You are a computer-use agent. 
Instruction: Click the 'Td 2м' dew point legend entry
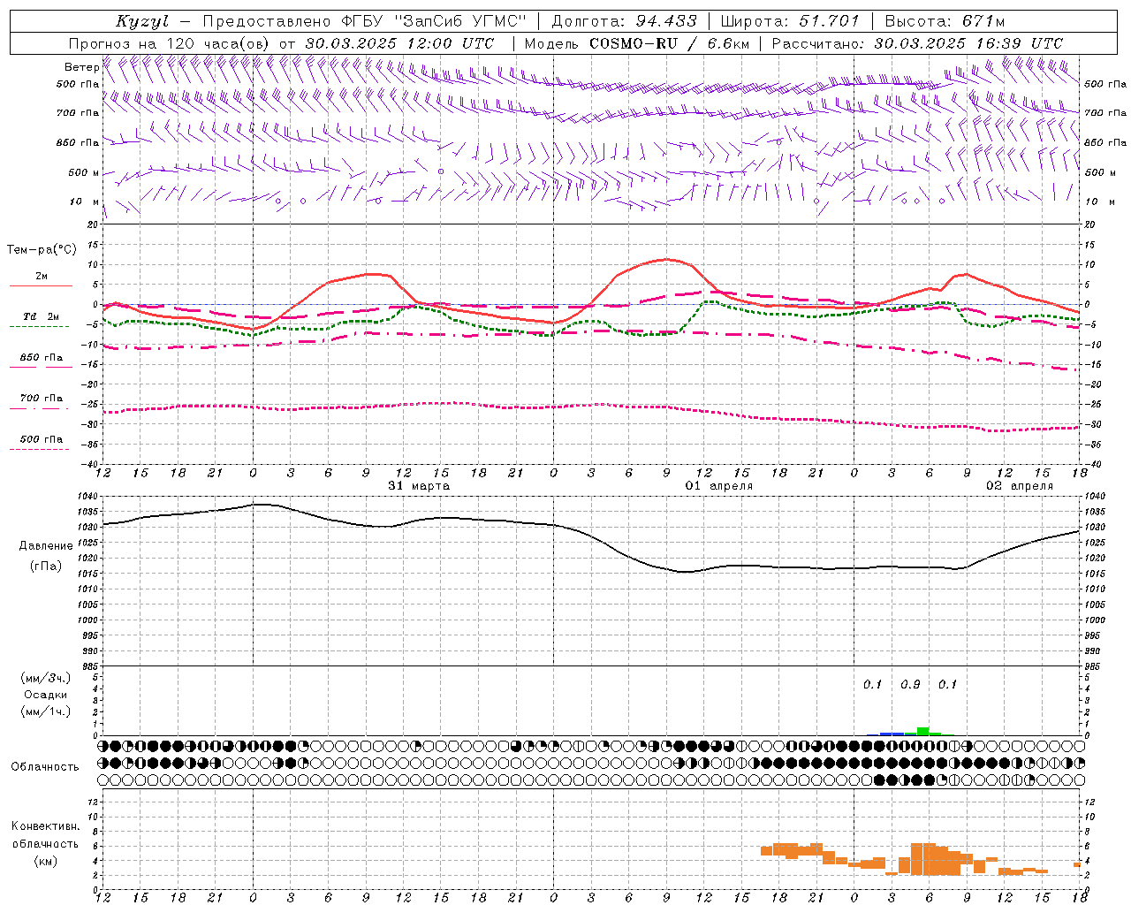click(x=42, y=316)
